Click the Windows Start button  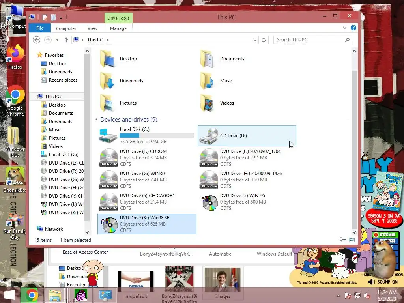point(9,295)
